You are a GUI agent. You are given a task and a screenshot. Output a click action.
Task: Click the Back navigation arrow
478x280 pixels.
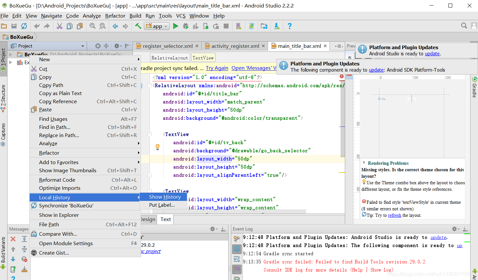[115, 26]
